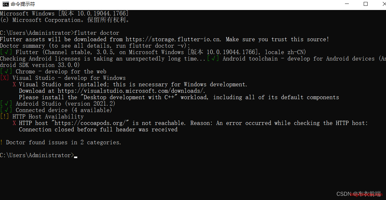Click the check mark beside Connected device
386x200 pixels.
(x=6, y=110)
